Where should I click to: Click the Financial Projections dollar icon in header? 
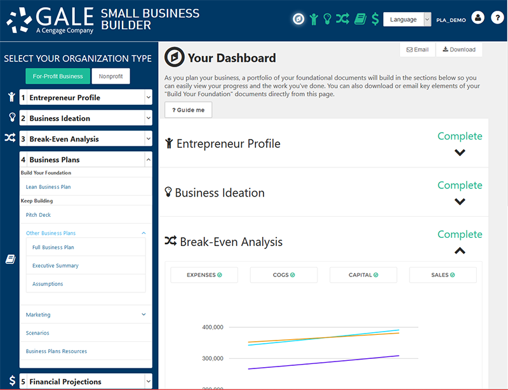[375, 19]
